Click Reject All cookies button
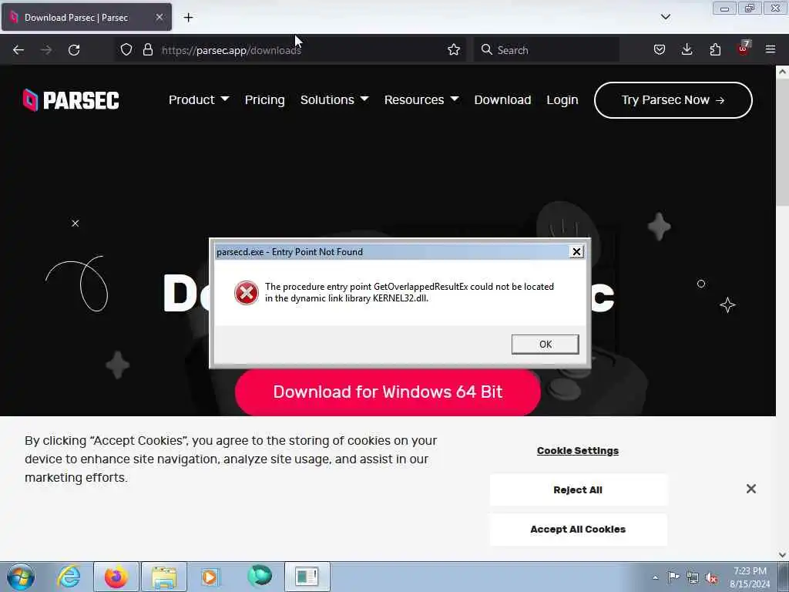Viewport: 789px width, 592px height. point(578,489)
